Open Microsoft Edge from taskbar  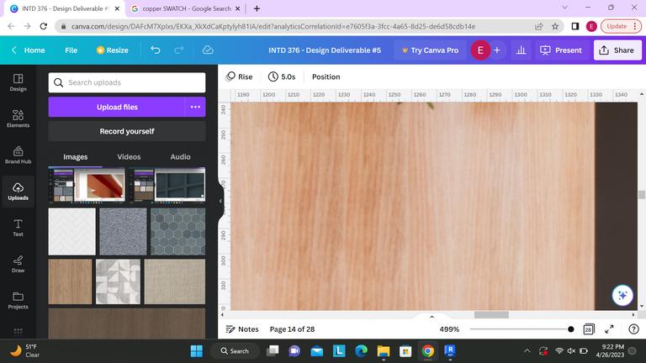point(362,350)
